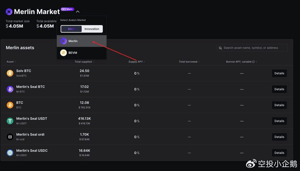The height and width of the screenshot is (171, 300).
Task: Click the Merlin's Seal USDT asset name
Action: 32,119
